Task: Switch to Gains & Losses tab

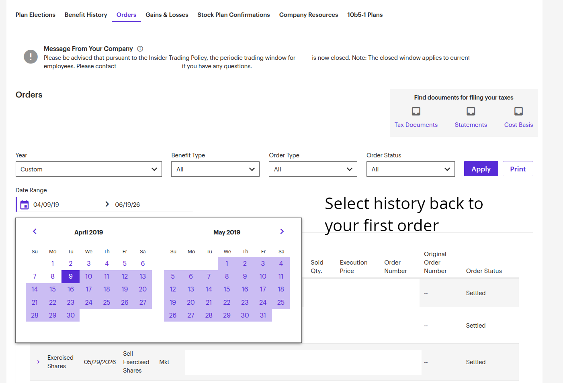Action: click(167, 15)
